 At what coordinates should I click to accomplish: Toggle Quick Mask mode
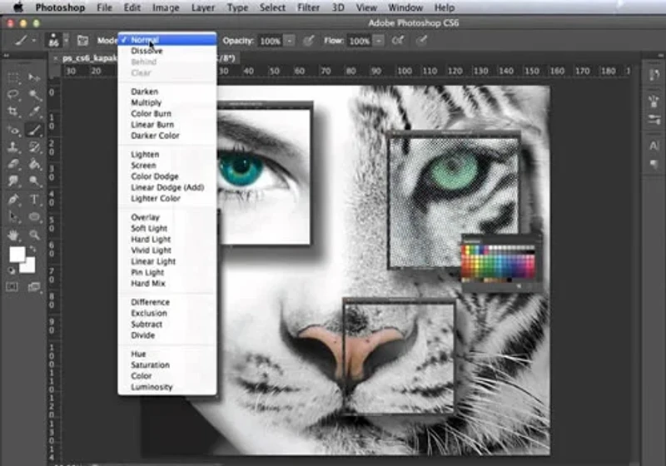12,287
